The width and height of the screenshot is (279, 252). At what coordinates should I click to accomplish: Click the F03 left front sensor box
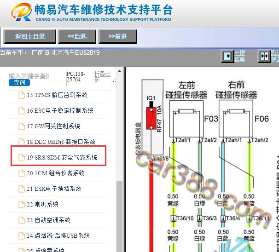coord(186,119)
